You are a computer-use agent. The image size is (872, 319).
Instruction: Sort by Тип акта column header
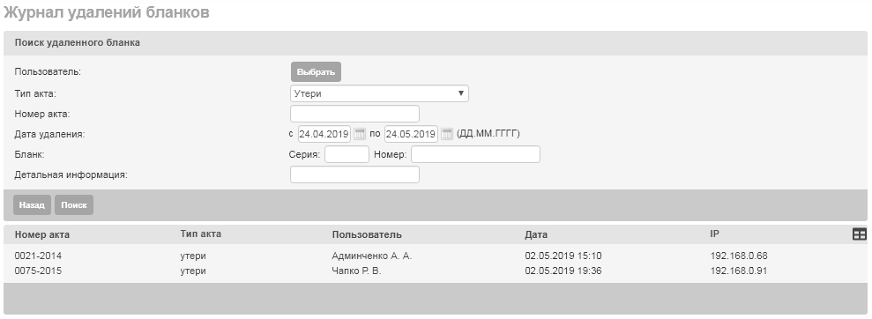pyautogui.click(x=201, y=234)
